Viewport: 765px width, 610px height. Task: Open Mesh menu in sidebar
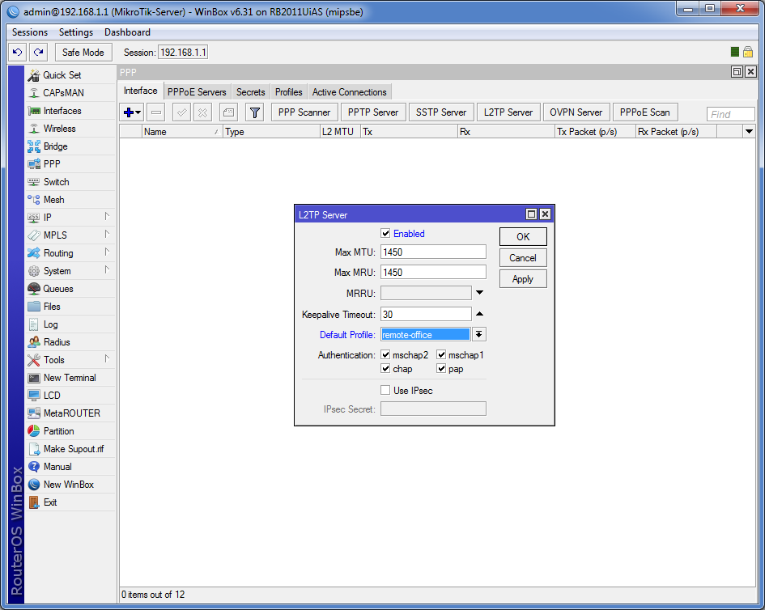[70, 200]
